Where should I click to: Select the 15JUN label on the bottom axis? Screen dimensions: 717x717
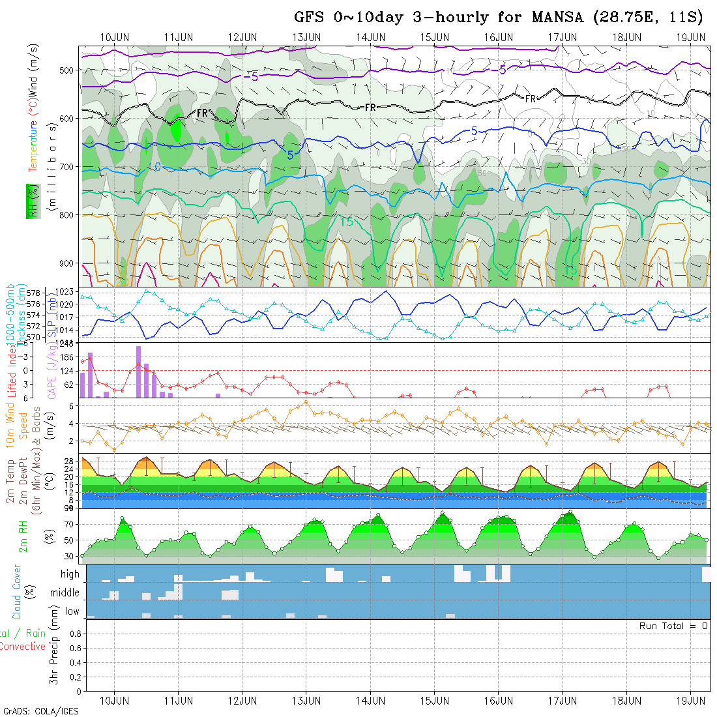pos(434,701)
